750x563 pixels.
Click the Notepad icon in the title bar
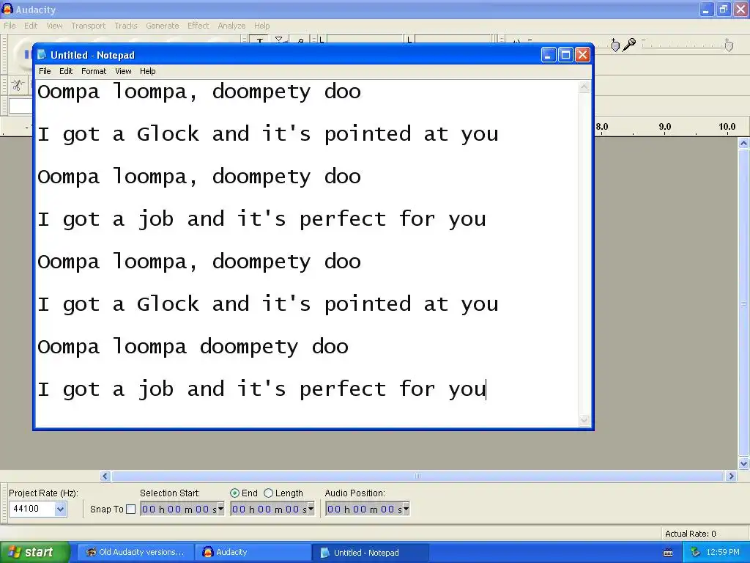tap(42, 55)
